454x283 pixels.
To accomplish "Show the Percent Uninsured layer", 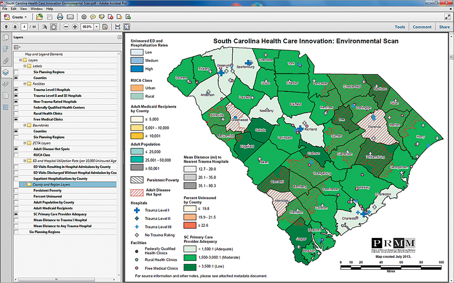I will pos(16,196).
